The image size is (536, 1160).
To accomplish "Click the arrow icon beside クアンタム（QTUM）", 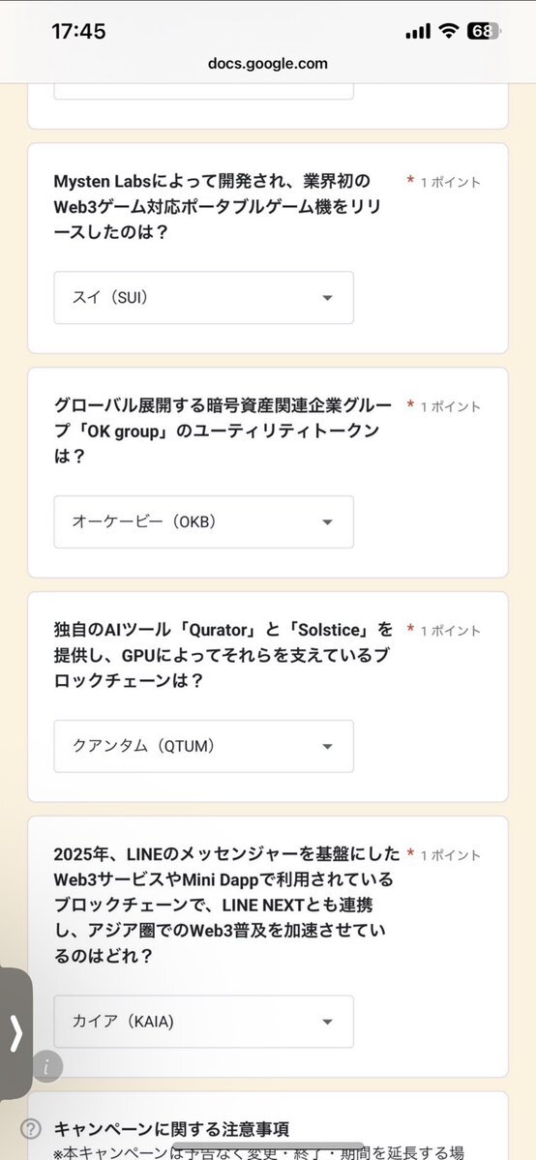I will tap(328, 747).
